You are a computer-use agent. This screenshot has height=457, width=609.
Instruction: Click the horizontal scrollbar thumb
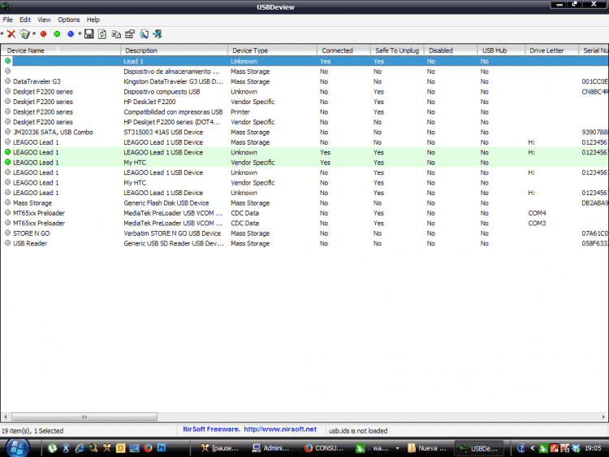pos(84,417)
